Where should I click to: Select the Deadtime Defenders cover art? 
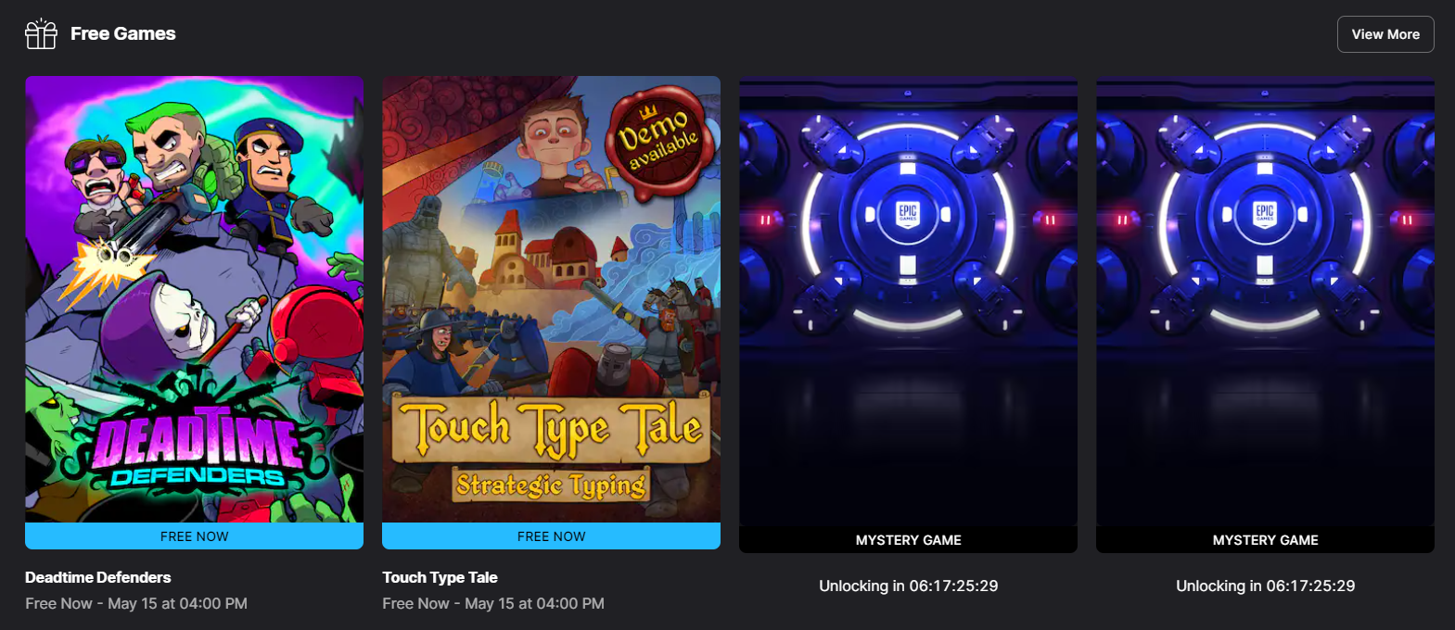[194, 299]
